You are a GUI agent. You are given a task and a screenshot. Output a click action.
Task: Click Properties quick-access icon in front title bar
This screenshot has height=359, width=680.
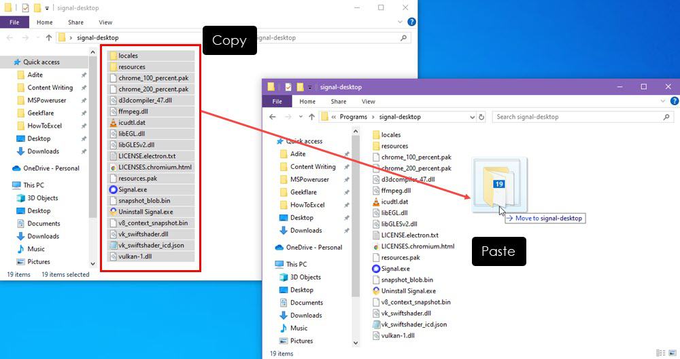click(288, 87)
